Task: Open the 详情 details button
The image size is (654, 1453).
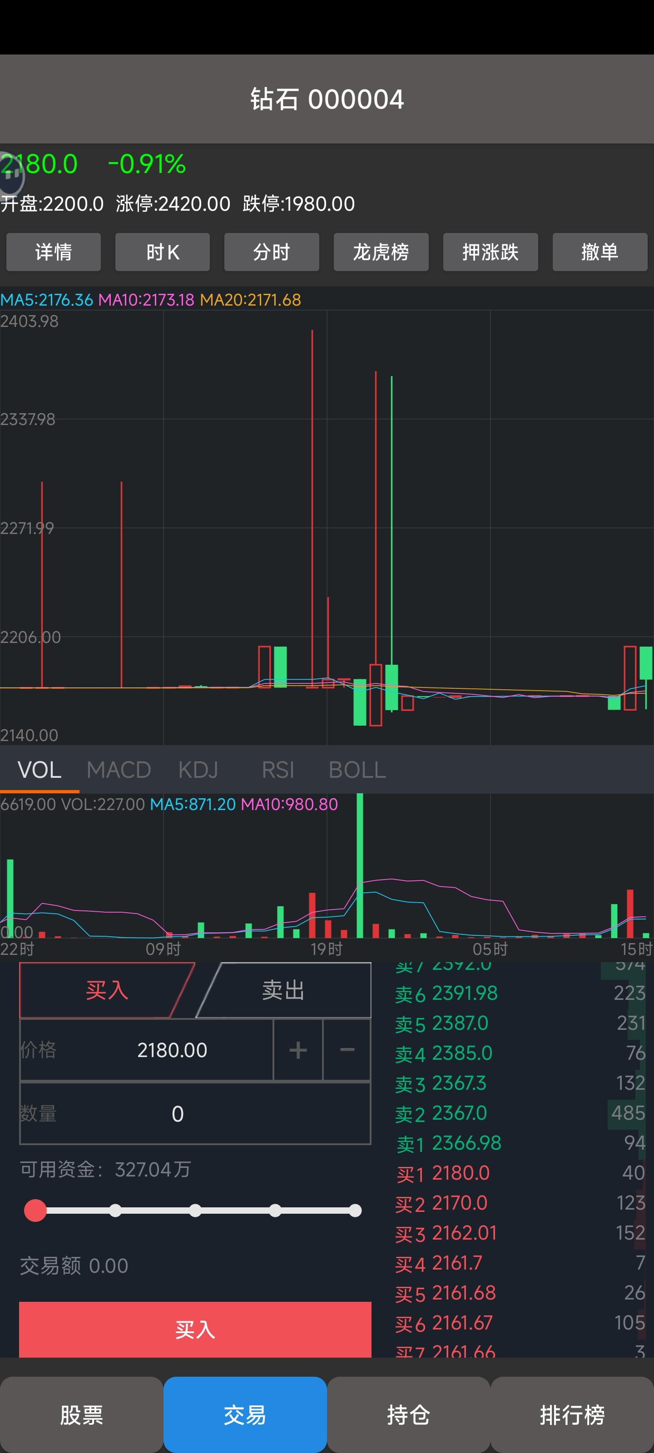Action: click(54, 252)
